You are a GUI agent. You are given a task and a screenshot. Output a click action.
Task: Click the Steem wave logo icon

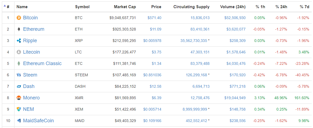(x=19, y=75)
